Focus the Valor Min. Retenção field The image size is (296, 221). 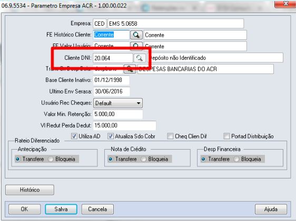118,114
